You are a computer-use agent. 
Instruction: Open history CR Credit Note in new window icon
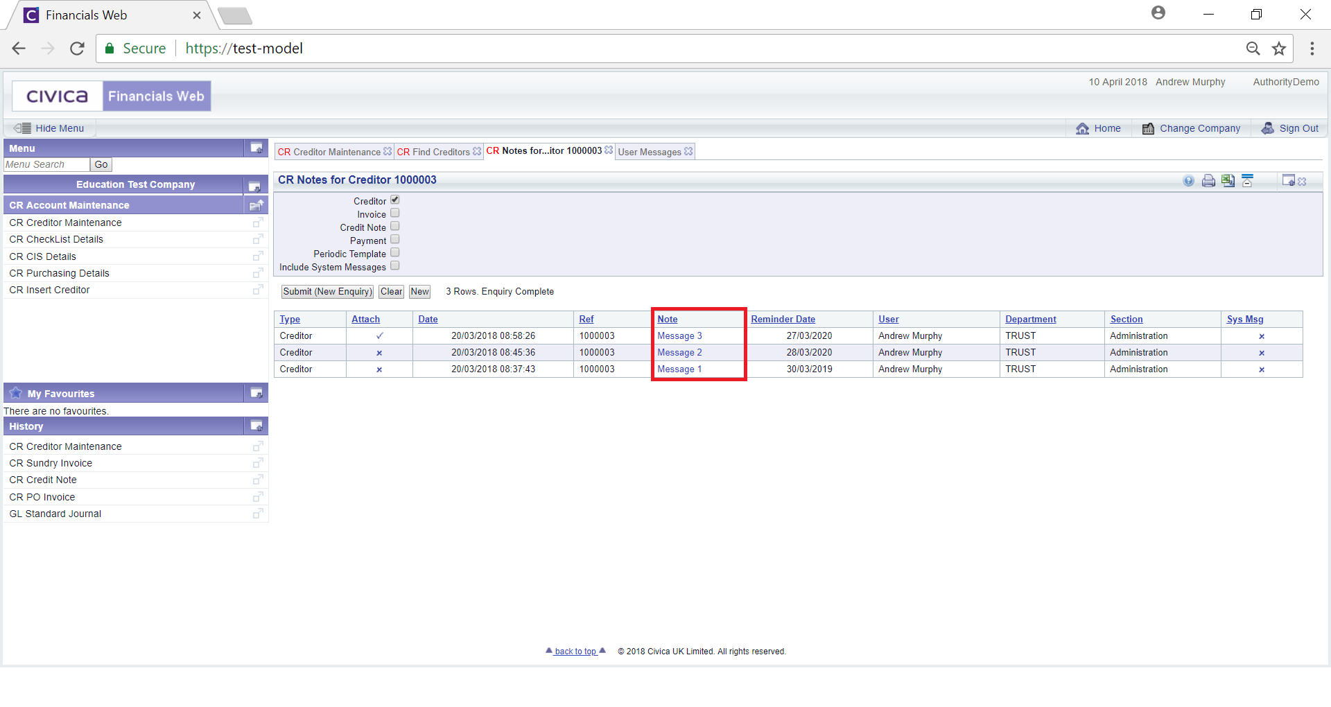point(258,480)
